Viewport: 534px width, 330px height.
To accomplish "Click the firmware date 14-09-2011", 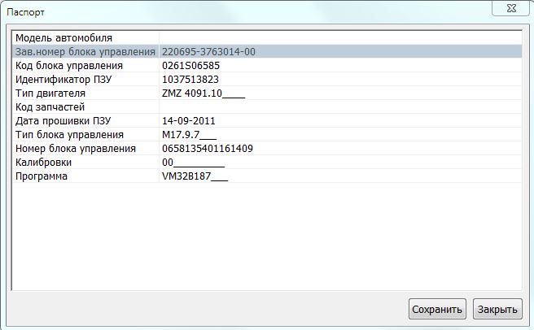I will pyautogui.click(x=189, y=121).
